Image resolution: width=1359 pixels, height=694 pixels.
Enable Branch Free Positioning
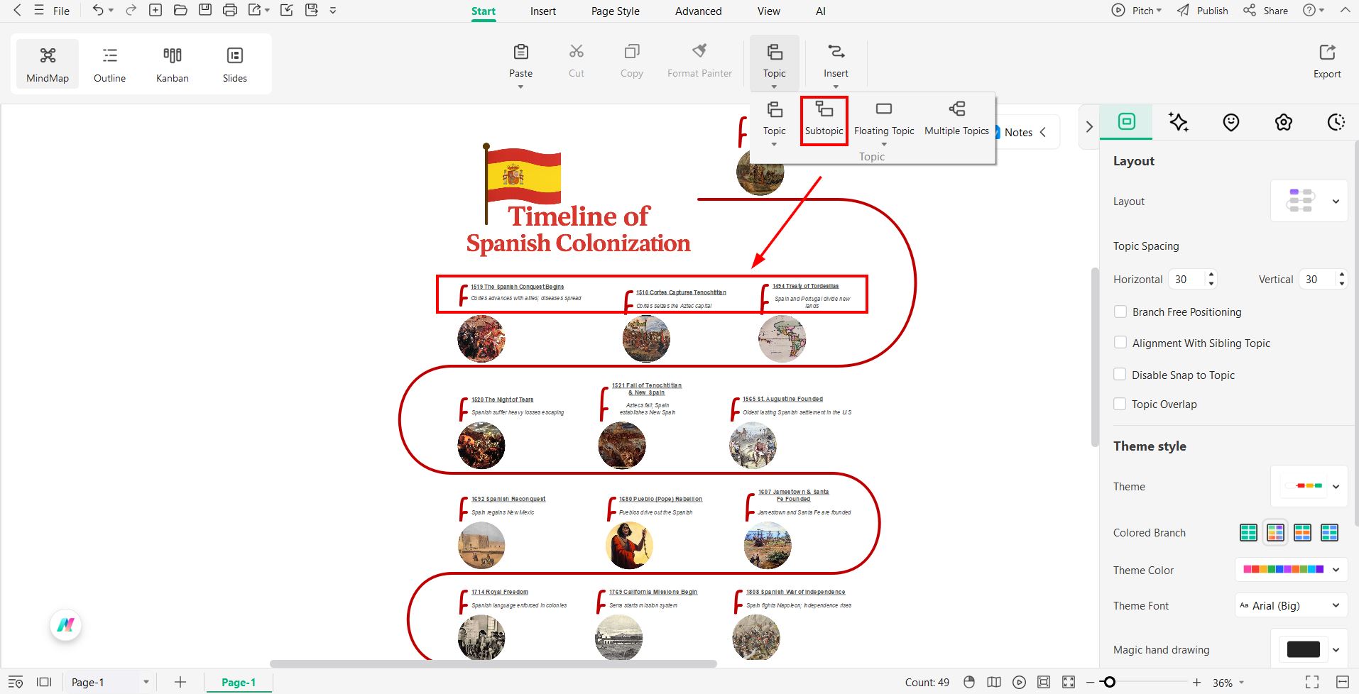pos(1120,312)
